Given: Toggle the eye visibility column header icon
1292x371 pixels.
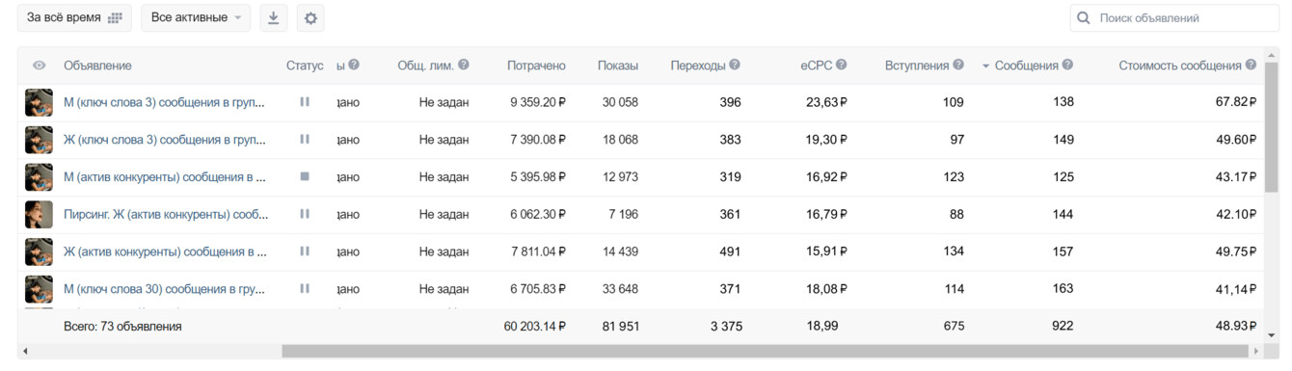Looking at the screenshot, I should (40, 66).
